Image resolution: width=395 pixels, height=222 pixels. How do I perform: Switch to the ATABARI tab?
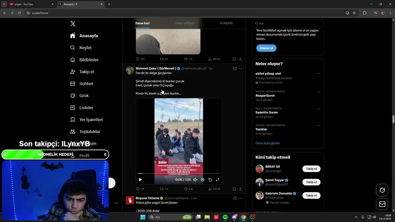click(x=226, y=23)
